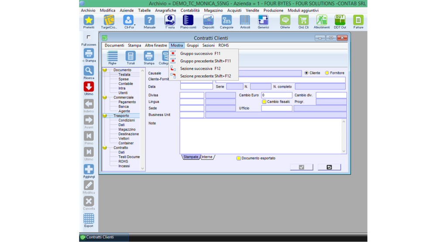Open the Contabilità main menu
The width and height of the screenshot is (447, 242).
coord(190,10)
